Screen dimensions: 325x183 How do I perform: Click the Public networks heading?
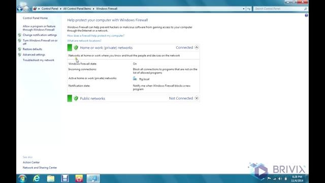click(x=92, y=98)
